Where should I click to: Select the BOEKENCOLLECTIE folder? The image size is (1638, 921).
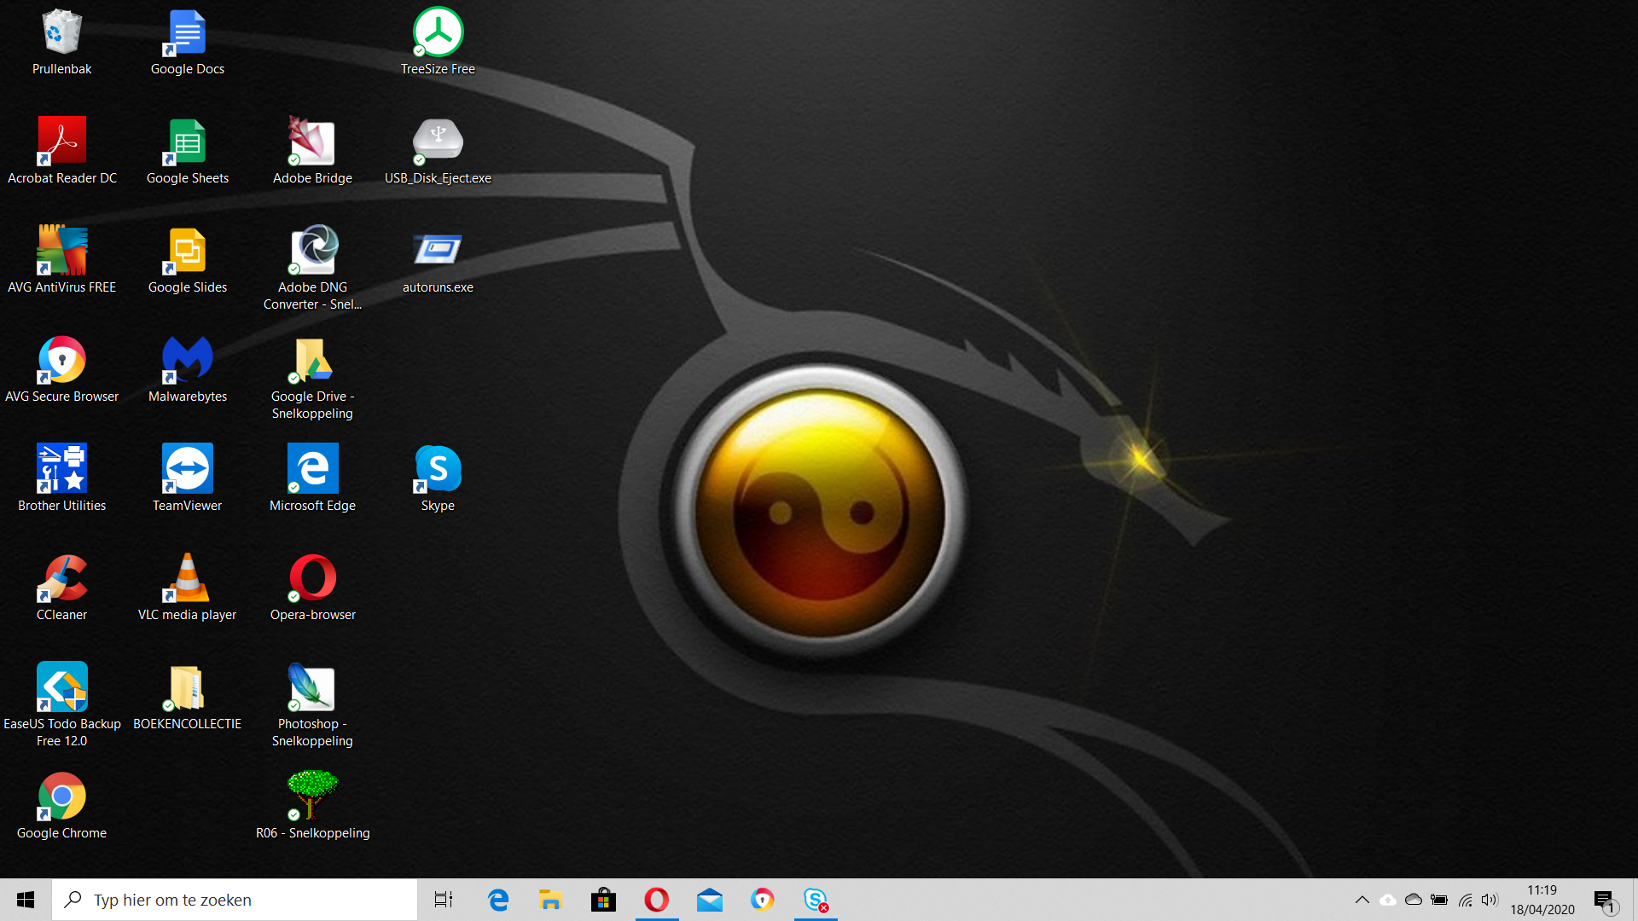(187, 689)
